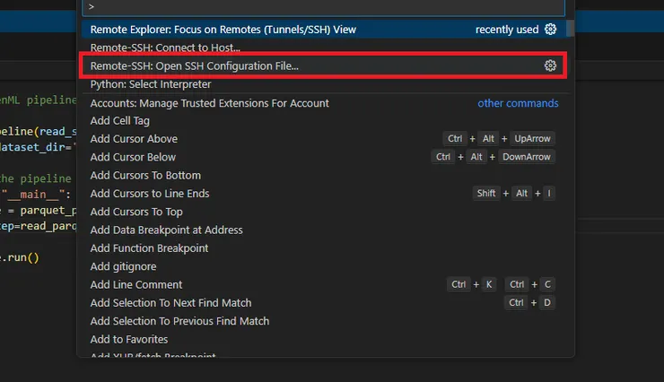Click the command list scrollbar thumb
The height and width of the screenshot is (382, 664).
(571, 29)
